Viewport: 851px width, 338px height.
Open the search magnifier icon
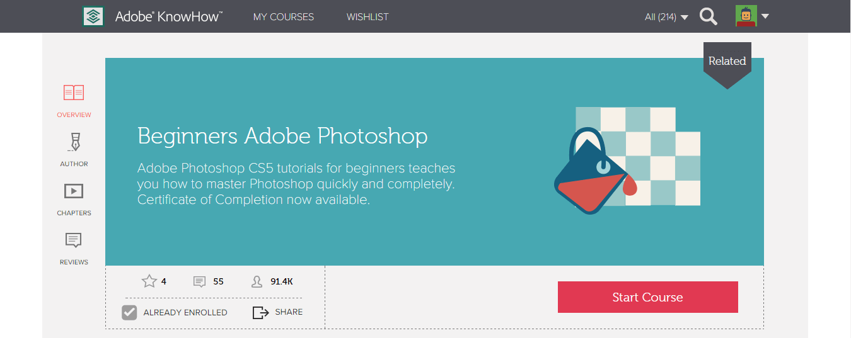click(709, 16)
